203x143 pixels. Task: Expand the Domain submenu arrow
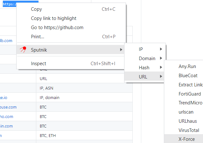[x=161, y=58]
